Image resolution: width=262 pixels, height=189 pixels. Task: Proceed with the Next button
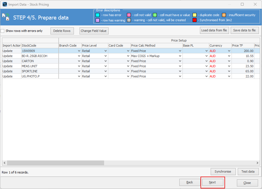pyautogui.click(x=212, y=183)
